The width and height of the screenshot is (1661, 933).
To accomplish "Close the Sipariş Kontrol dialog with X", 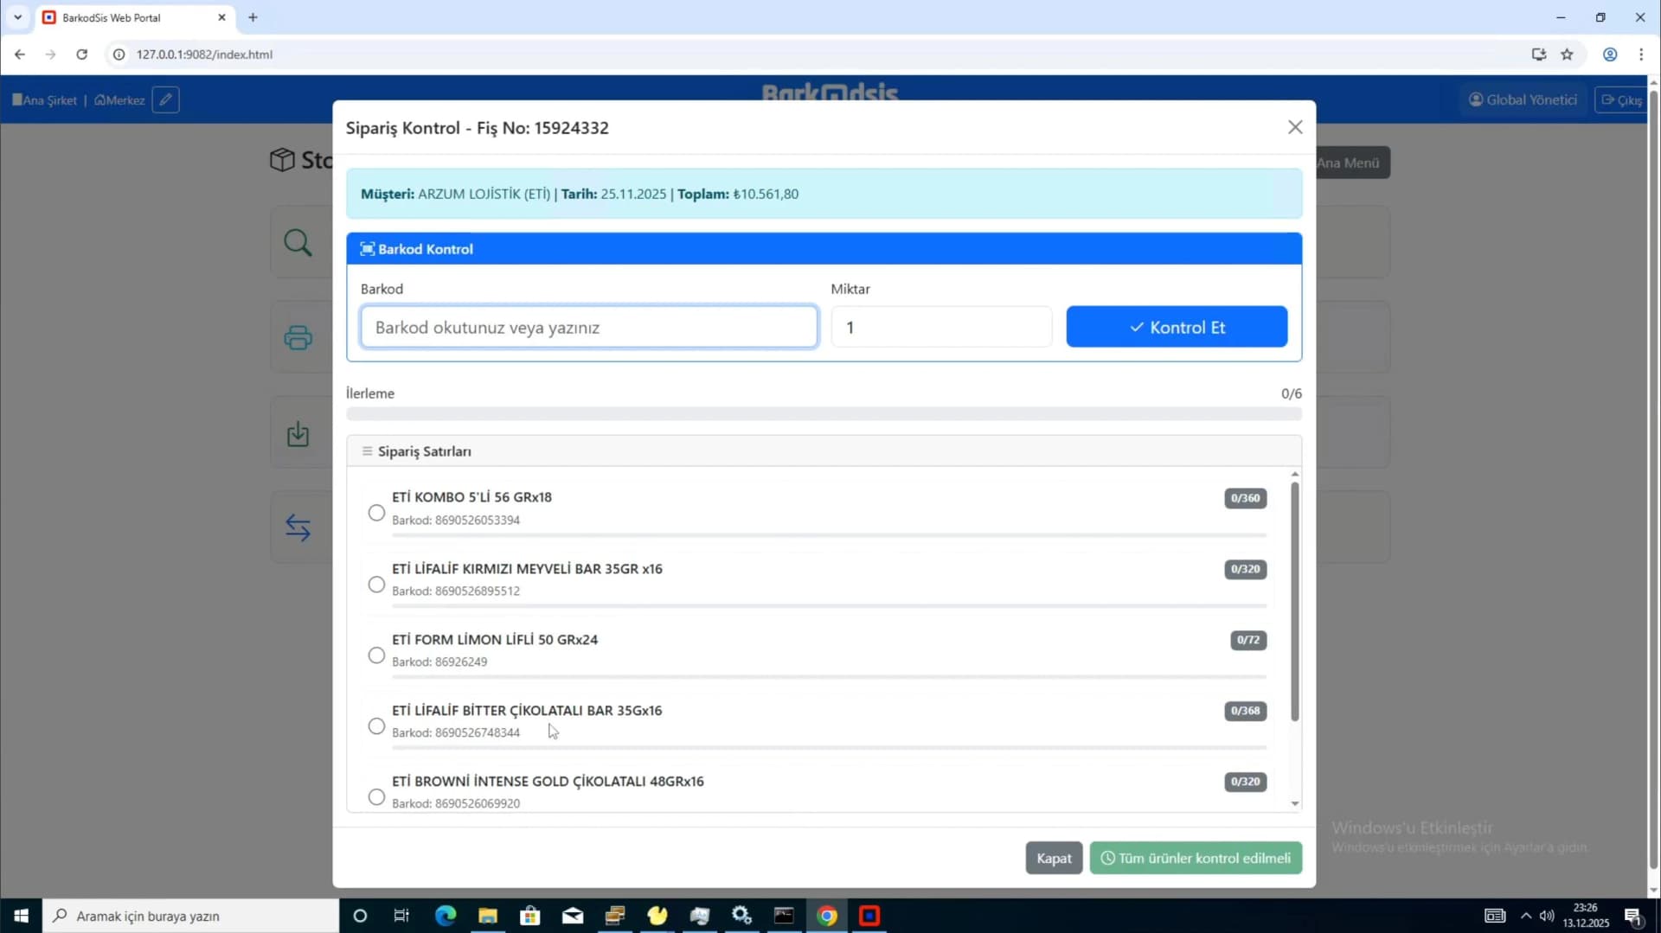I will 1294,127.
